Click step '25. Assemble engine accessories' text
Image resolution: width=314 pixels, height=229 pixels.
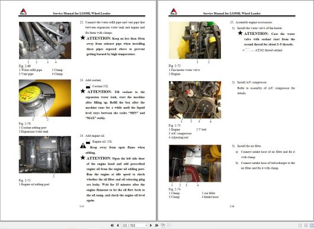251,22
